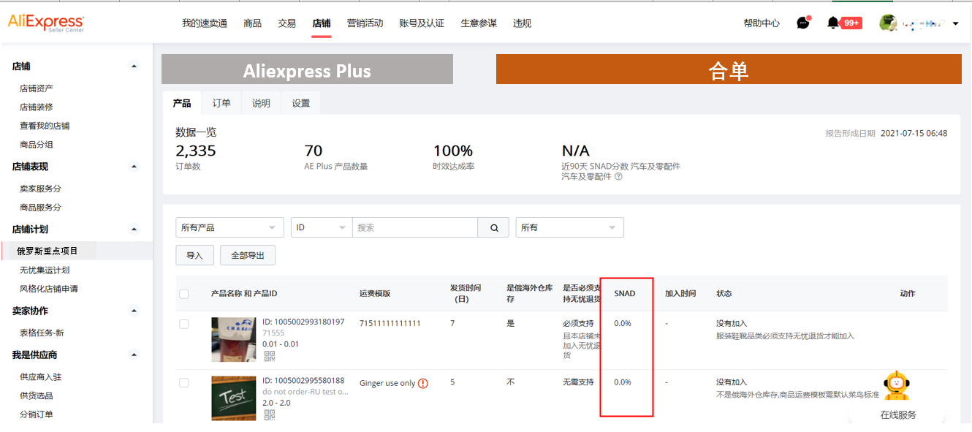Open 违规 in top navigation

click(523, 23)
